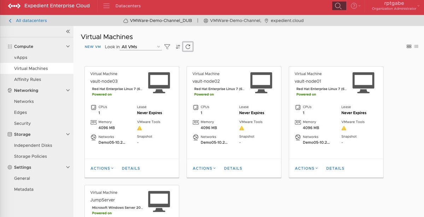
Task: Go back to All datacenters
Action: click(x=28, y=21)
